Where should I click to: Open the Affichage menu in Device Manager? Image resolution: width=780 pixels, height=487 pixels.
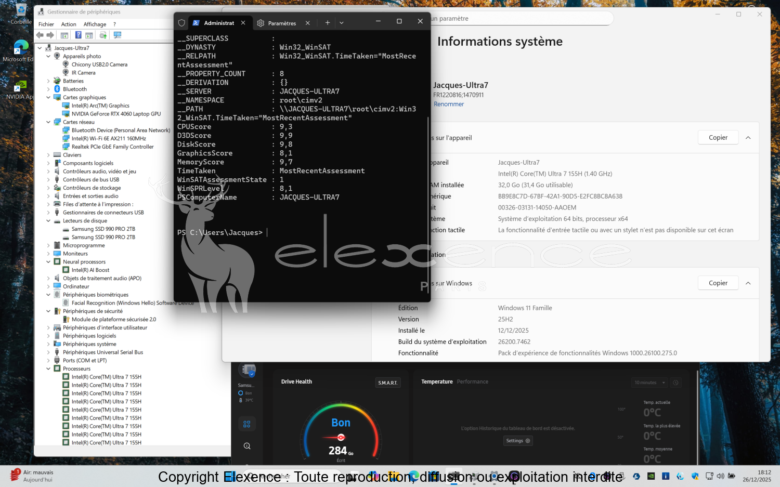click(x=95, y=24)
